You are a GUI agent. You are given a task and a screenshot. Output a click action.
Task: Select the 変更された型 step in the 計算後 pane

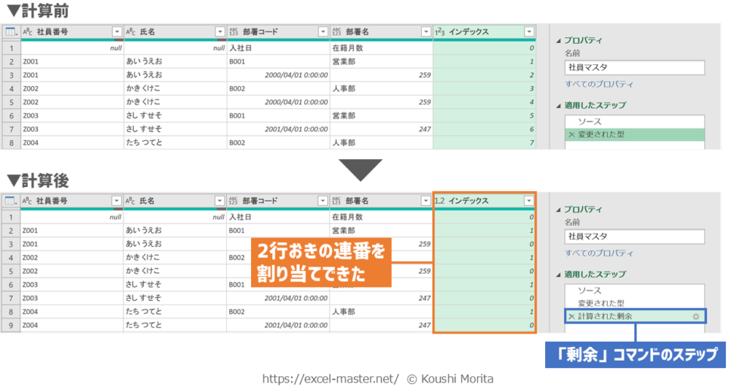(x=603, y=303)
